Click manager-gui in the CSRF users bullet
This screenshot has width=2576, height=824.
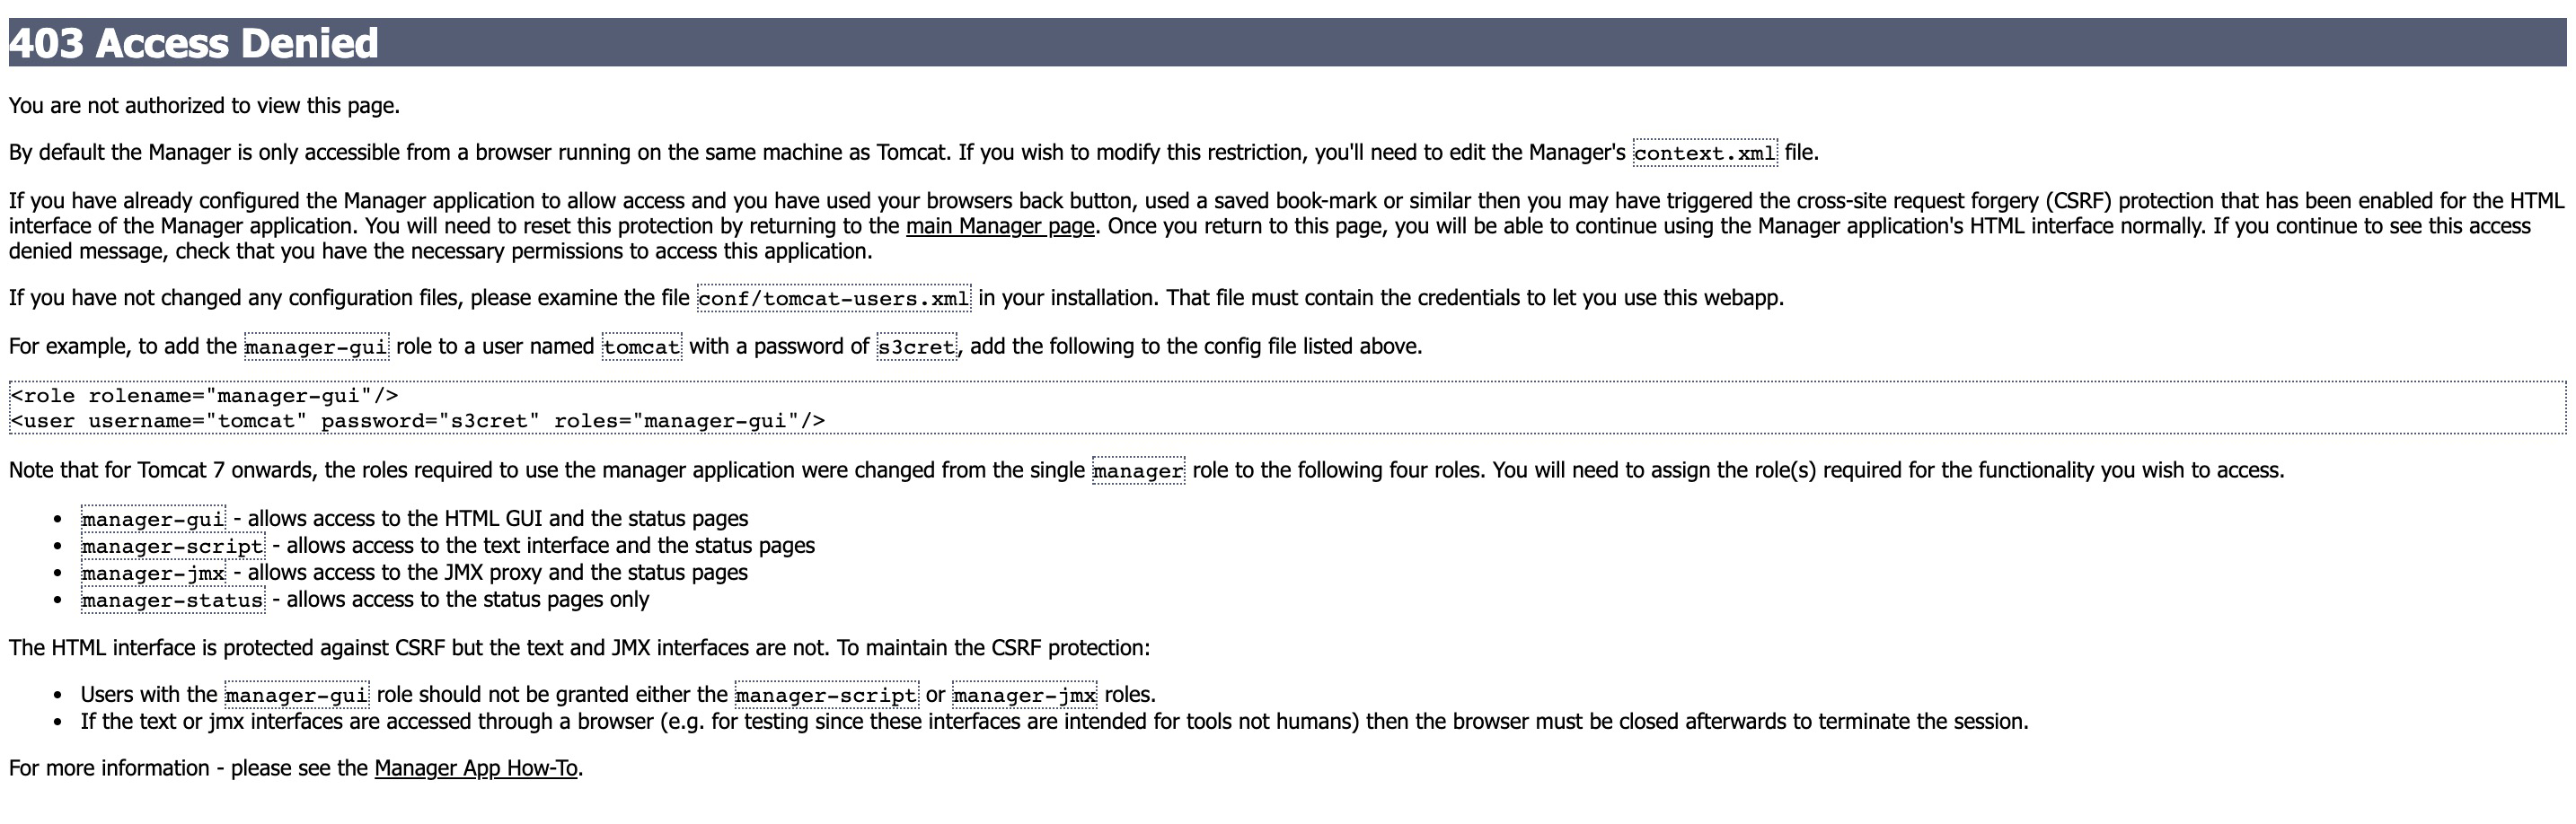tap(296, 695)
